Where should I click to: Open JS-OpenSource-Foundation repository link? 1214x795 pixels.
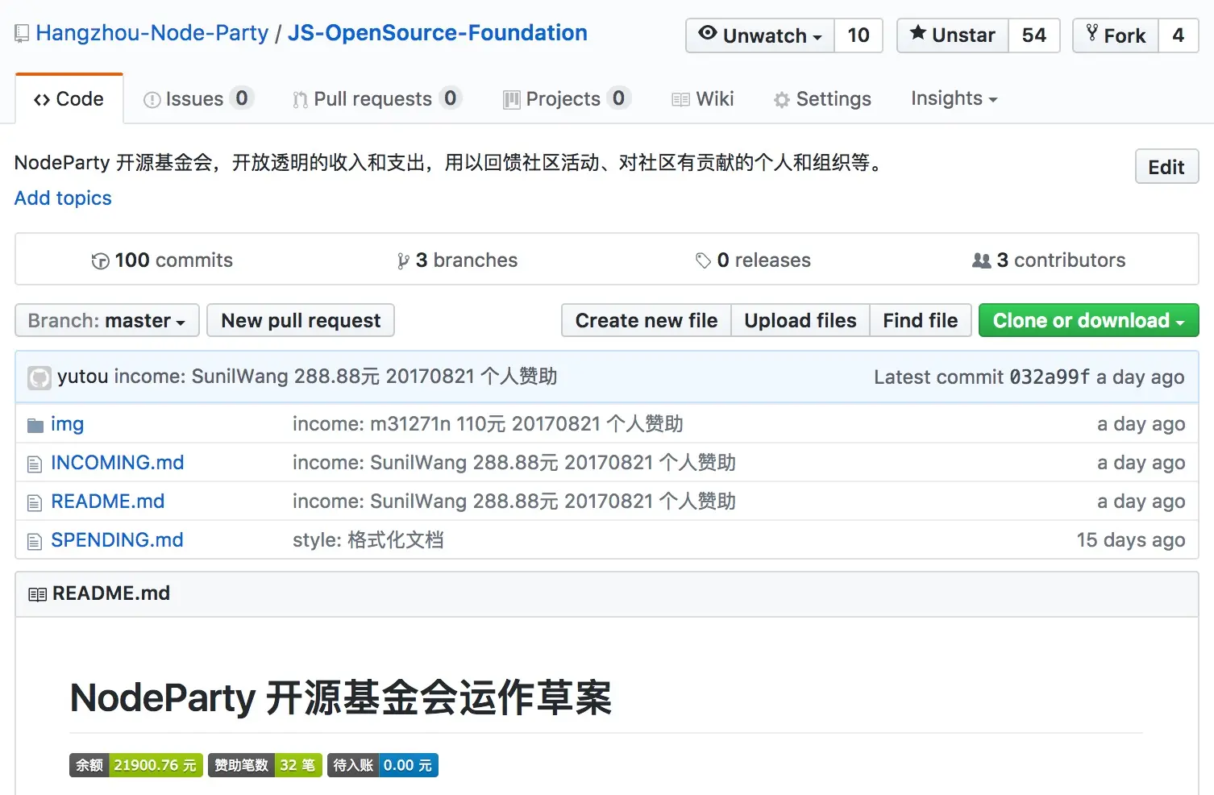438,33
